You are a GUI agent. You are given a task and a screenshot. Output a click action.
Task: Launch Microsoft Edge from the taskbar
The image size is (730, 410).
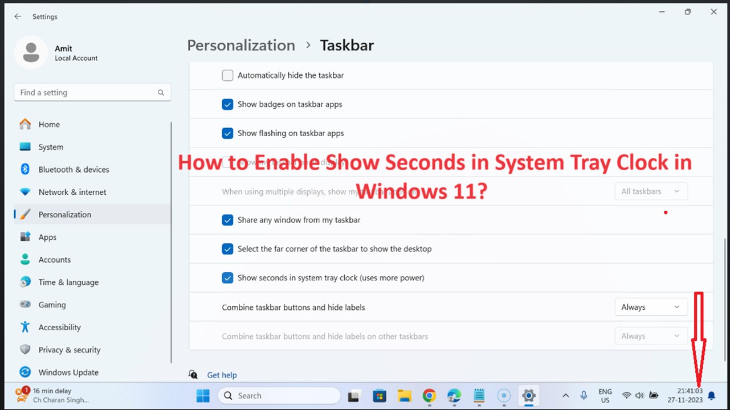454,396
